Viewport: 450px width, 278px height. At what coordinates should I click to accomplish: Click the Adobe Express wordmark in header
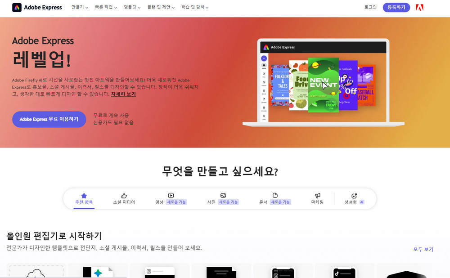pos(43,8)
